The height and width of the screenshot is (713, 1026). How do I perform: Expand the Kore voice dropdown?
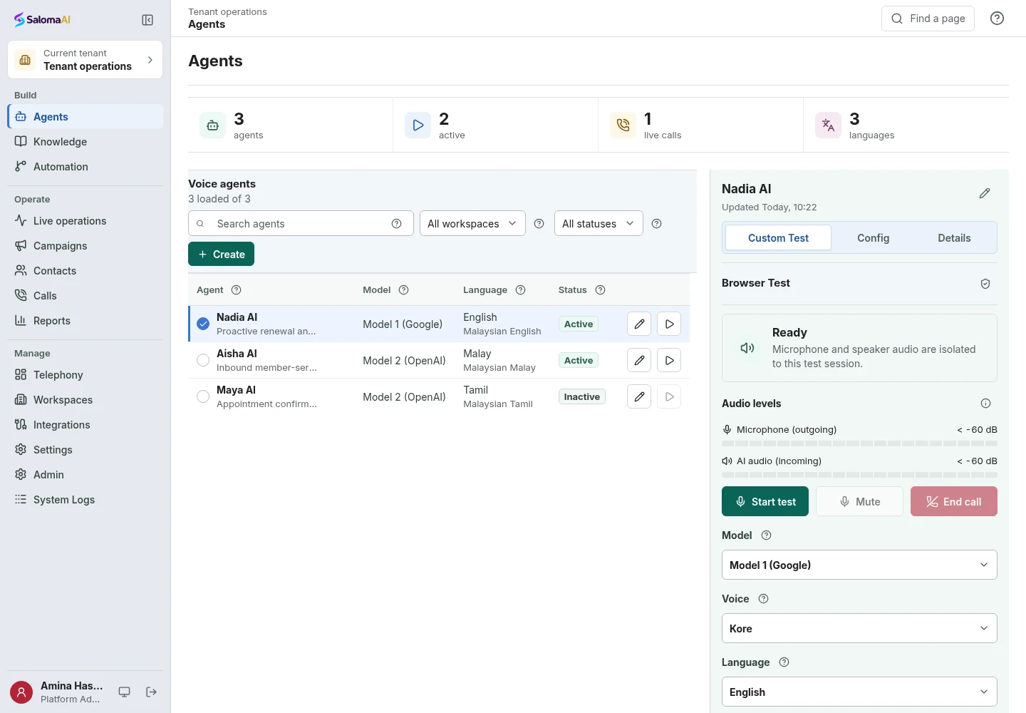coord(859,628)
